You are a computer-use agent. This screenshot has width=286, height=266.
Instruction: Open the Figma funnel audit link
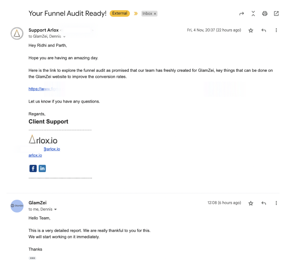[44, 89]
